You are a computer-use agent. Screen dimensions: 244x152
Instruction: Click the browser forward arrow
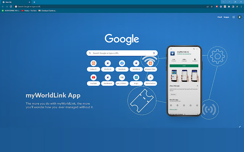[x=7, y=6]
